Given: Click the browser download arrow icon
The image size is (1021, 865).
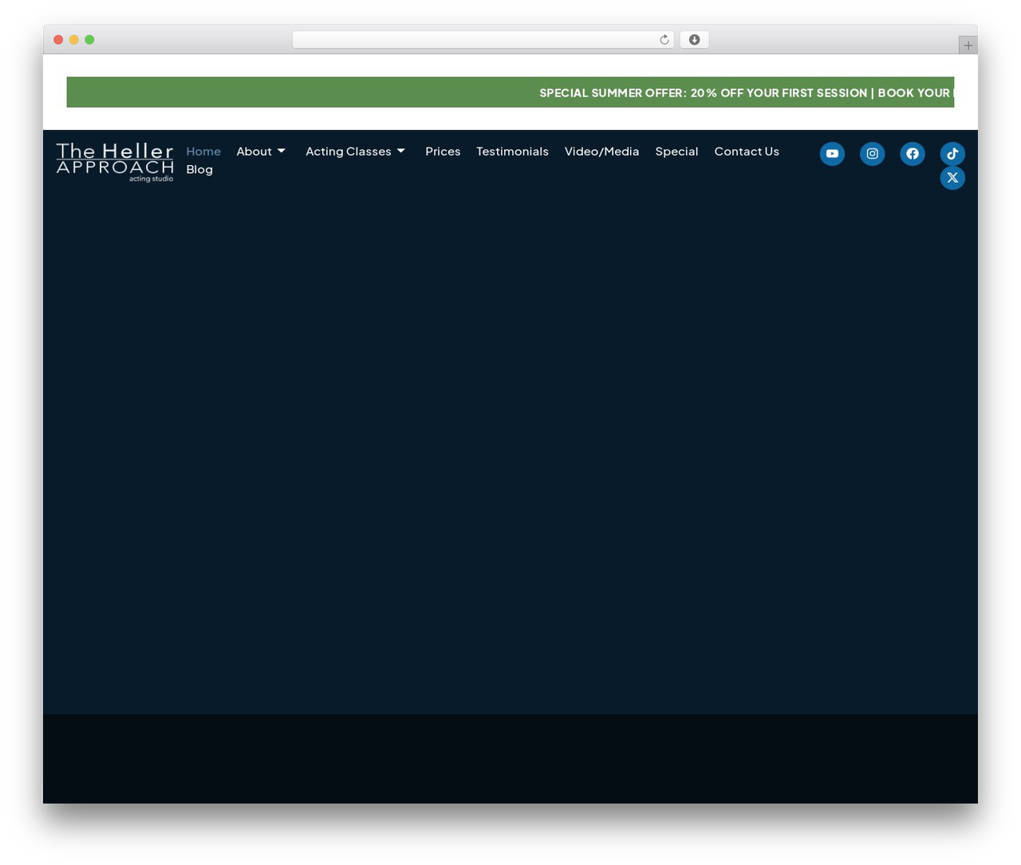Looking at the screenshot, I should (x=695, y=40).
